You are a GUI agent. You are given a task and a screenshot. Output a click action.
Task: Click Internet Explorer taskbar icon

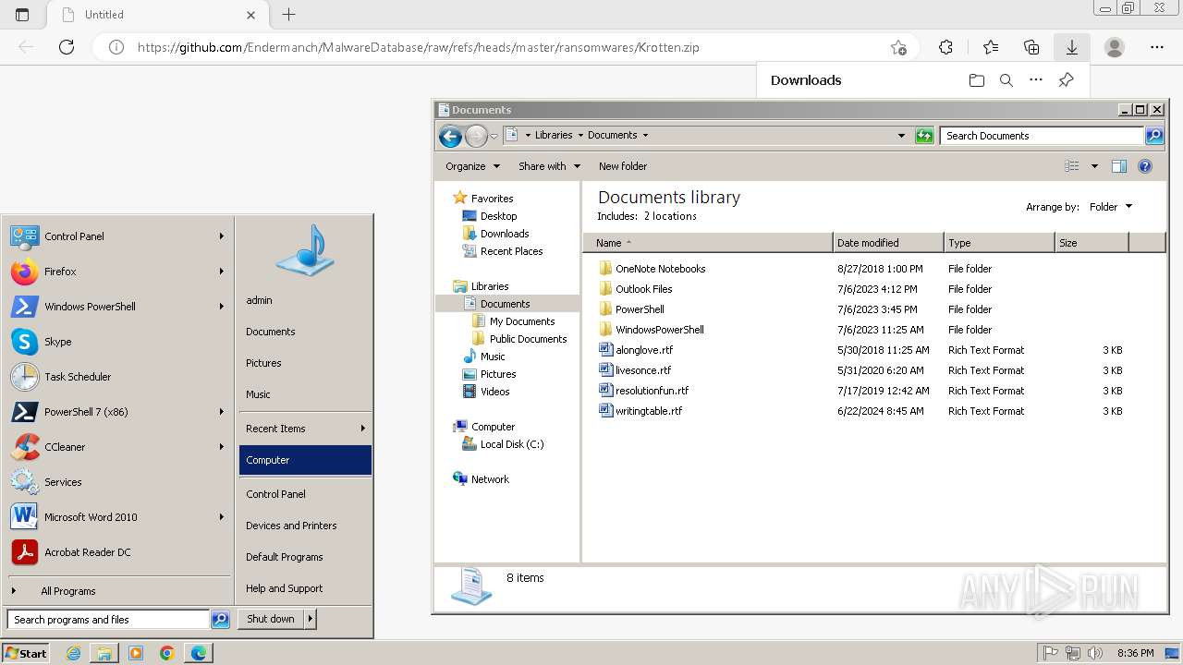pos(74,653)
